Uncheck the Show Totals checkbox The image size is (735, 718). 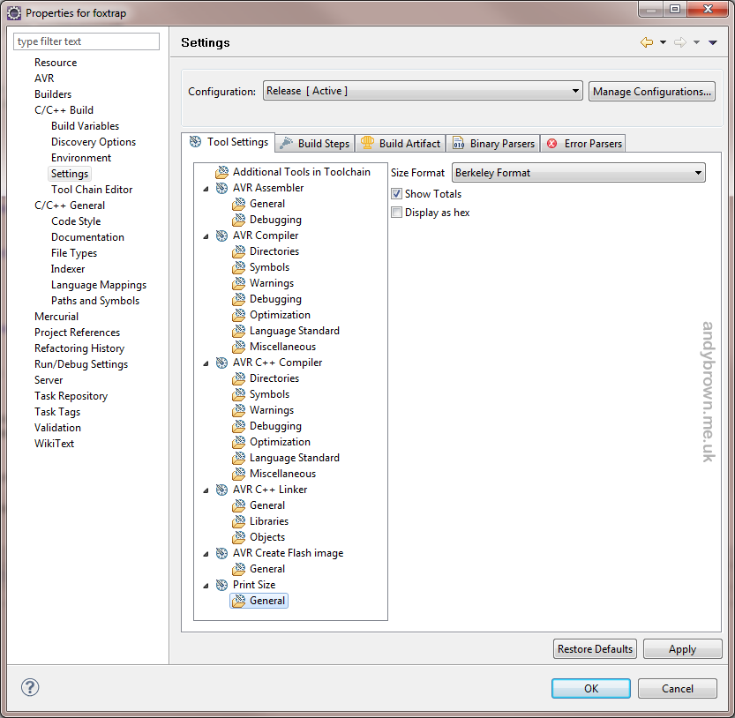coord(396,193)
